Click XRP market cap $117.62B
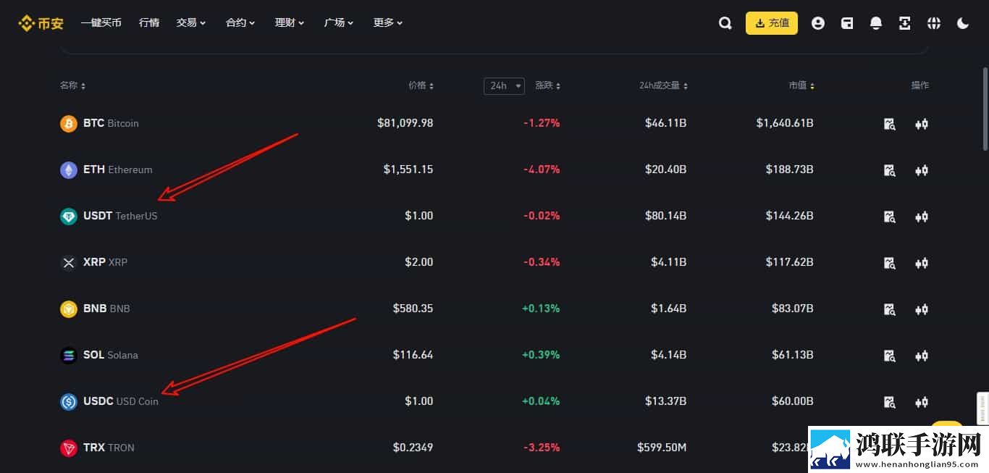This screenshot has width=989, height=473. click(x=790, y=262)
